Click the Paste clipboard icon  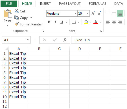coord(8,14)
